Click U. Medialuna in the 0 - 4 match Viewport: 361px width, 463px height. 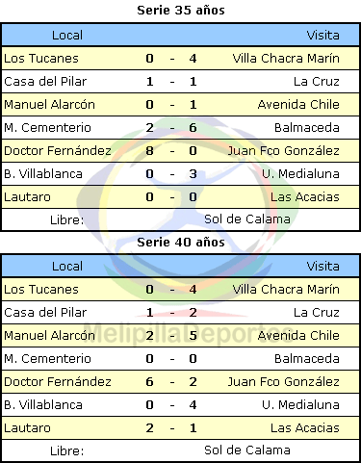300,405
